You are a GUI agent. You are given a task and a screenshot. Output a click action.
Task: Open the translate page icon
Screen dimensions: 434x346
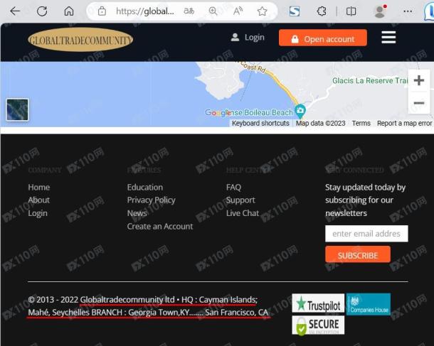coord(189,11)
